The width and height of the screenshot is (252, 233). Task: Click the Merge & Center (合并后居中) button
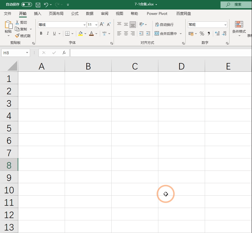coord(166,33)
